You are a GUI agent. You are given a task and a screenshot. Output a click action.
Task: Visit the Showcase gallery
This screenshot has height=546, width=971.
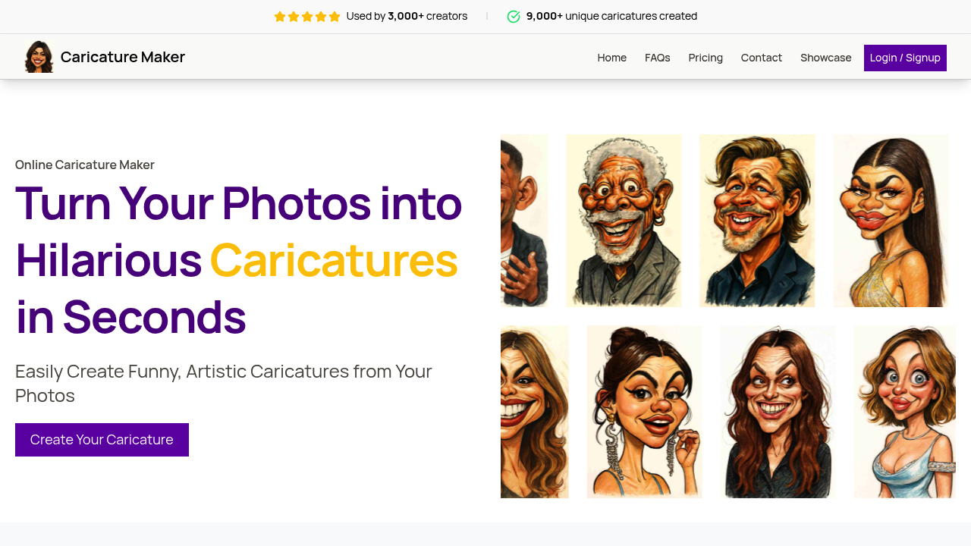(x=825, y=58)
